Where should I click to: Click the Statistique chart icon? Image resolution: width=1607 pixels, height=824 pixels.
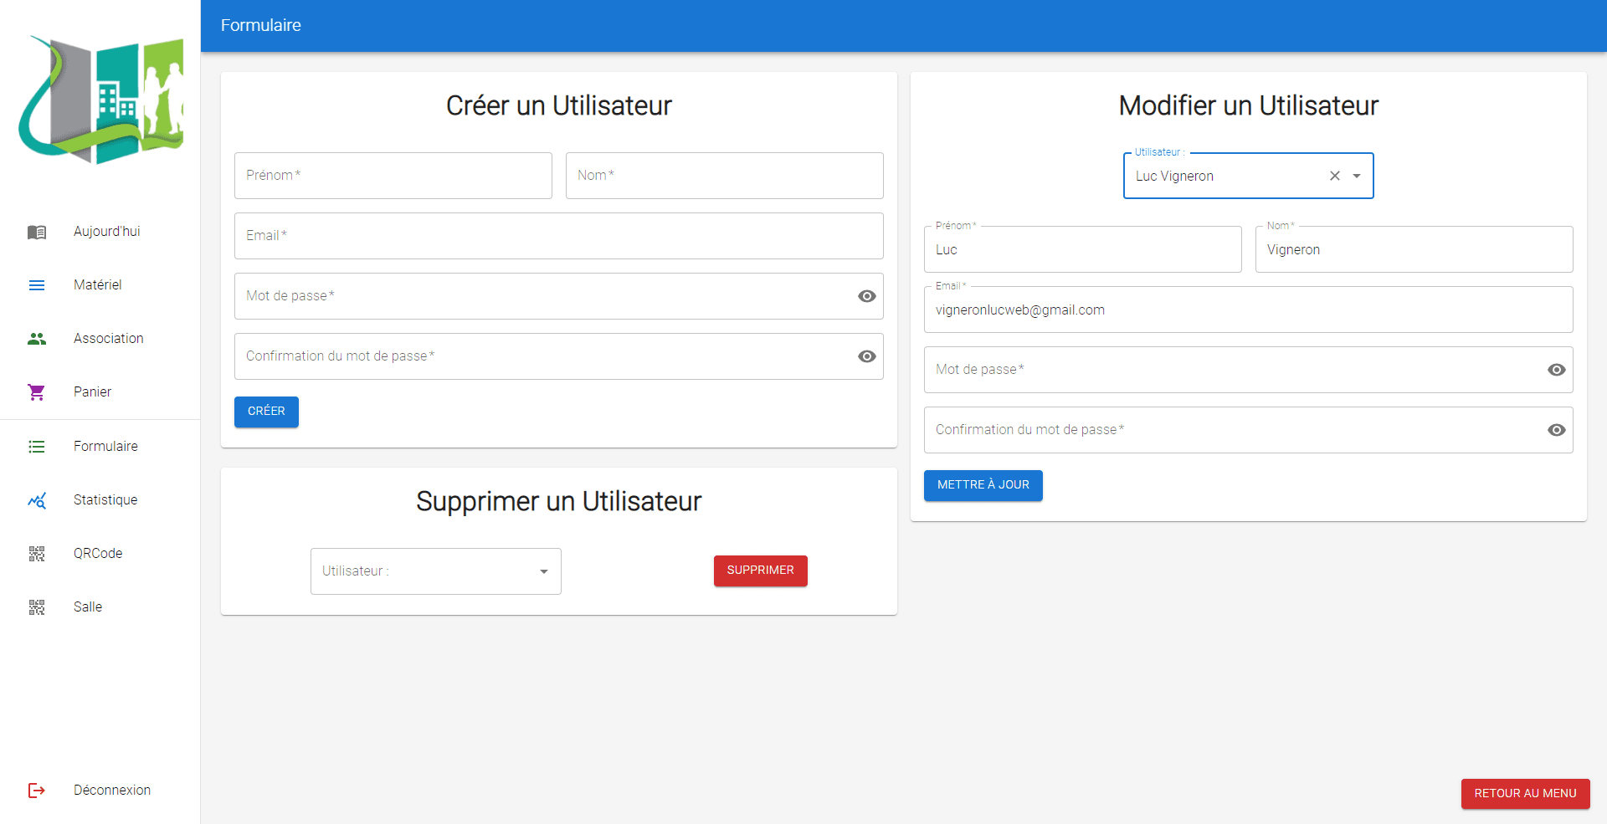(x=37, y=500)
